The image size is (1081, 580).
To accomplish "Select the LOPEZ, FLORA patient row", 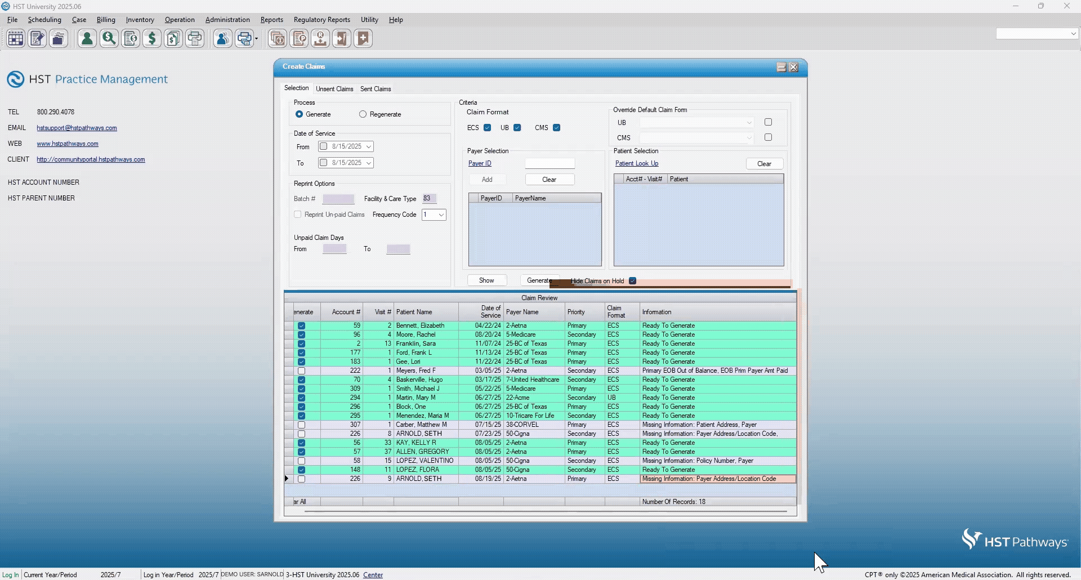I will click(540, 470).
